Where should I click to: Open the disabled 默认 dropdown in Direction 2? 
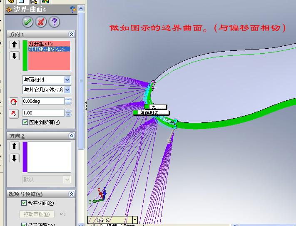(67, 179)
